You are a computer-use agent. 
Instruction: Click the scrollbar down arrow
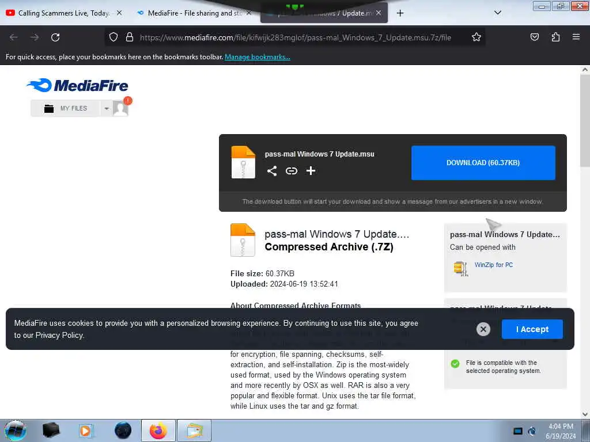click(585, 414)
